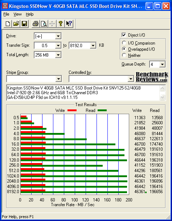This screenshot has height=221, width=172.
Task: Click read value 13568 in 0.5 row
Action: coord(157,117)
